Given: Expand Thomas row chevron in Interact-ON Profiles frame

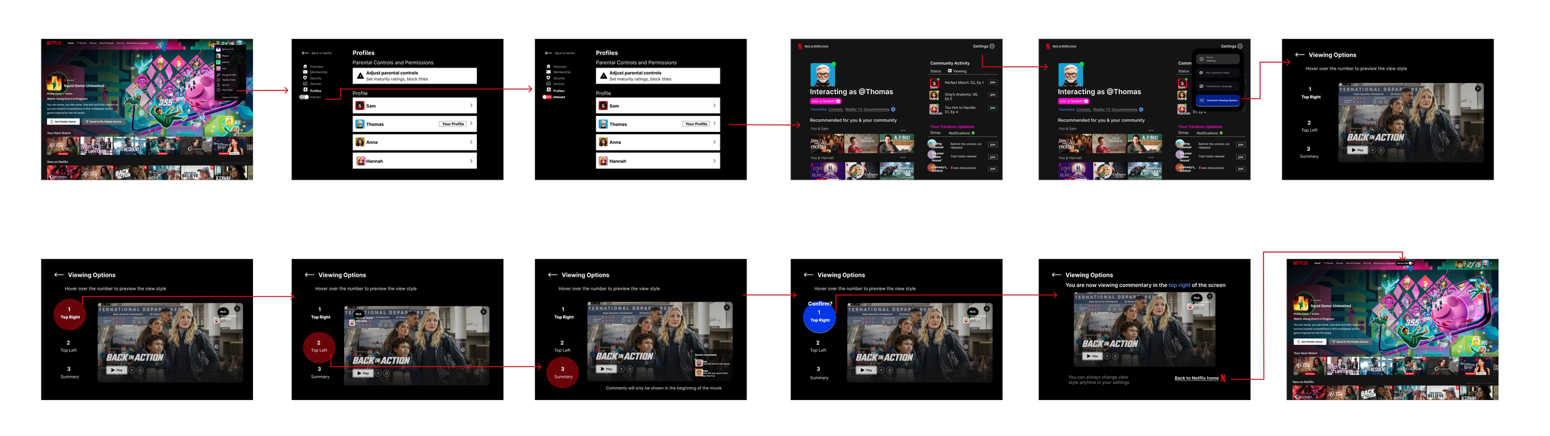Looking at the screenshot, I should point(714,124).
